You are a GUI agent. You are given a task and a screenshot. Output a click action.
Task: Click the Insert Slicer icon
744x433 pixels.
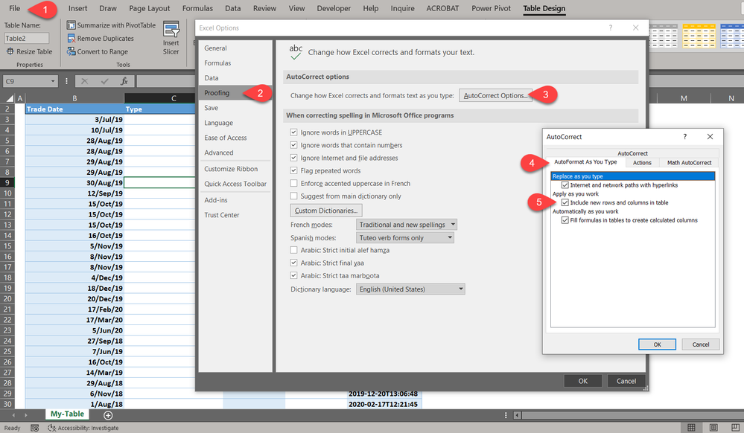coord(171,30)
